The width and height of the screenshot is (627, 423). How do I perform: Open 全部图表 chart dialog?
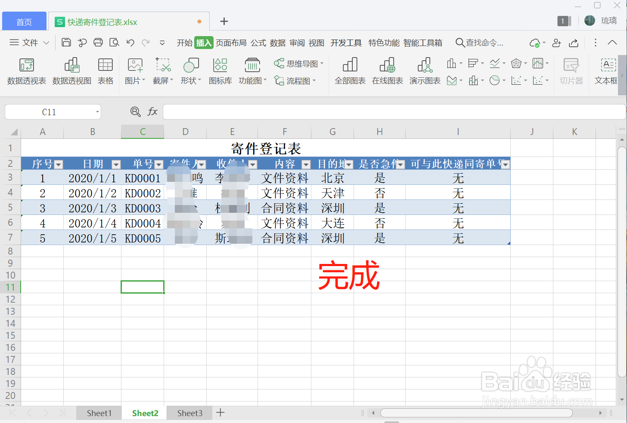coord(350,71)
